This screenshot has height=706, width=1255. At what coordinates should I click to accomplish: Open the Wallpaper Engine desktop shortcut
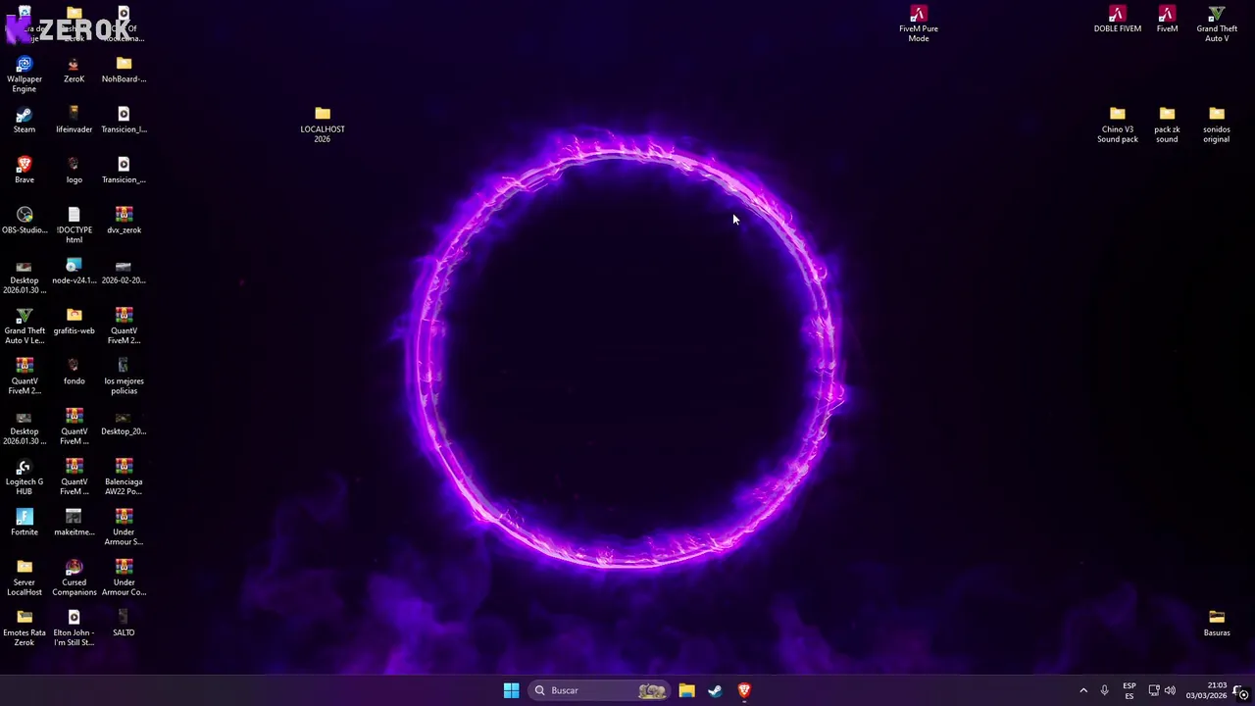tap(25, 75)
